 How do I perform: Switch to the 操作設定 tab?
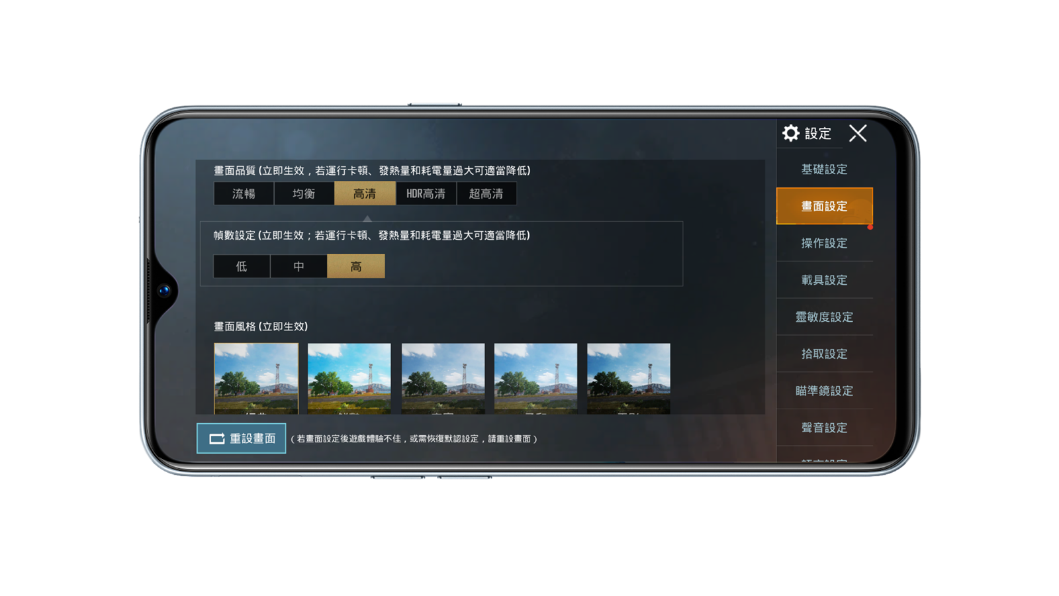tap(824, 243)
